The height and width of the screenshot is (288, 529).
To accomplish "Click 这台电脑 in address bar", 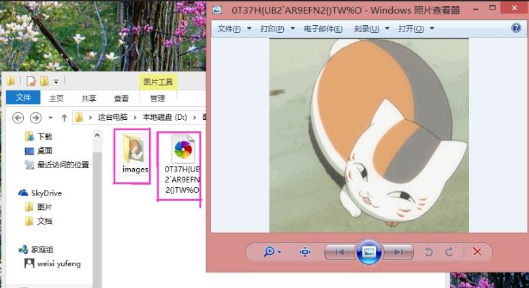I will pyautogui.click(x=113, y=117).
